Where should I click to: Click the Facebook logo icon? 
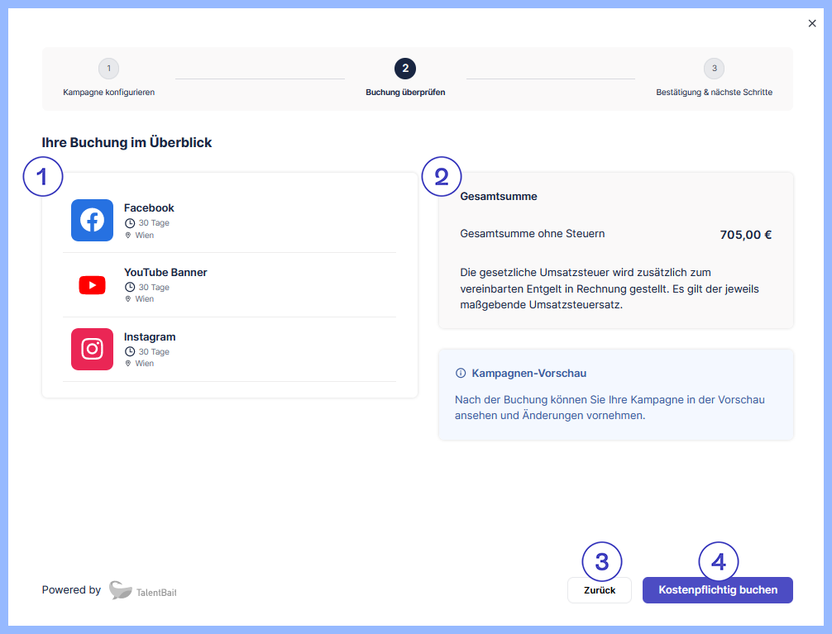click(92, 221)
